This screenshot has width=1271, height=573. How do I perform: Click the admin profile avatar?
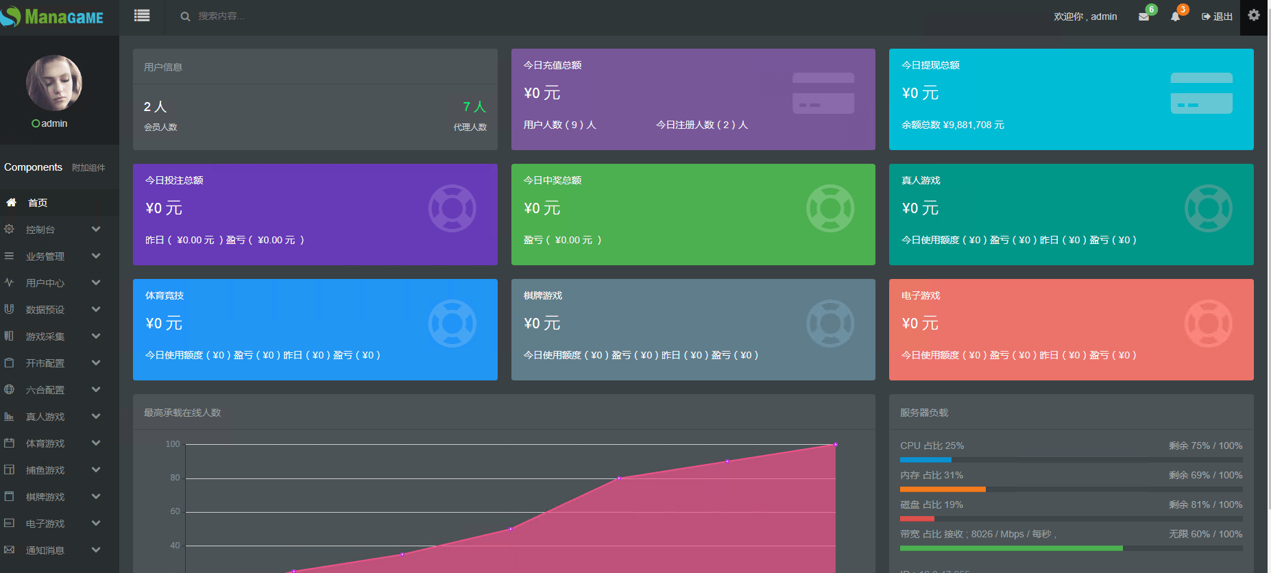pyautogui.click(x=54, y=83)
